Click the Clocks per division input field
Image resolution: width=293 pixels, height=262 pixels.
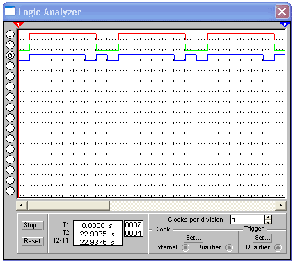click(248, 220)
